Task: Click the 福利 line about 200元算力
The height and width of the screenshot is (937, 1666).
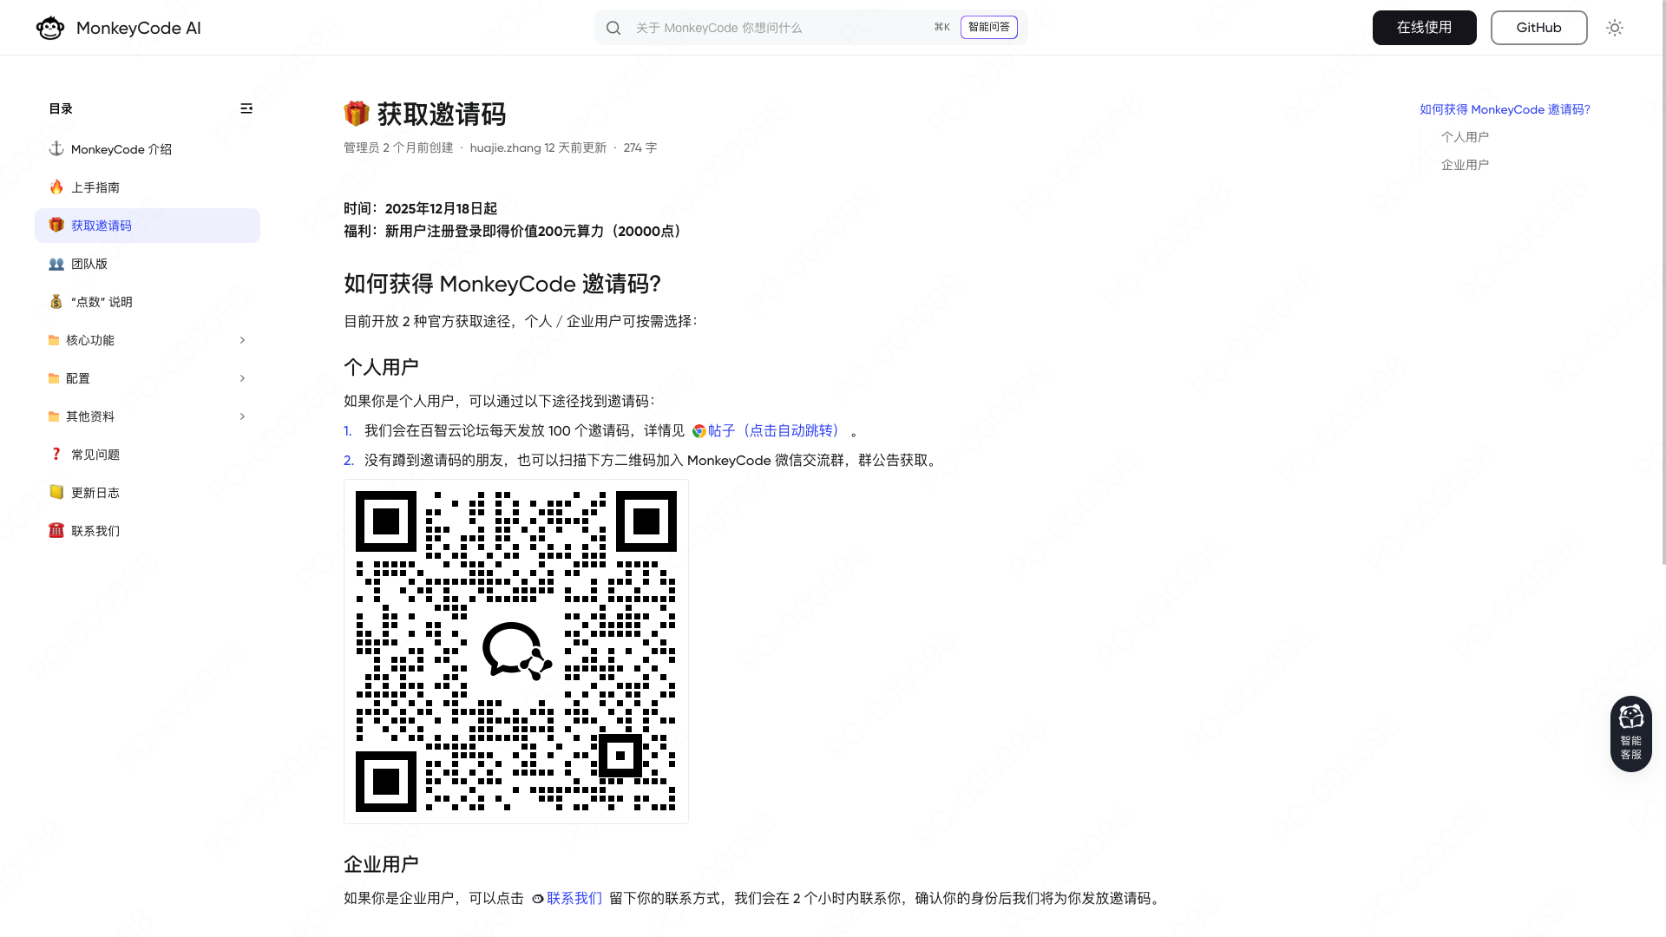Action: tap(515, 231)
